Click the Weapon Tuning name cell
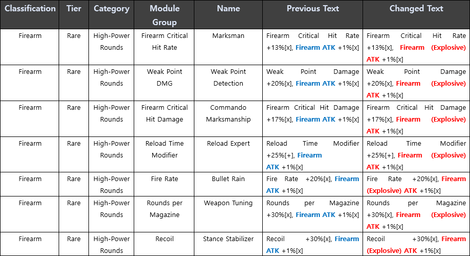 [x=228, y=203]
